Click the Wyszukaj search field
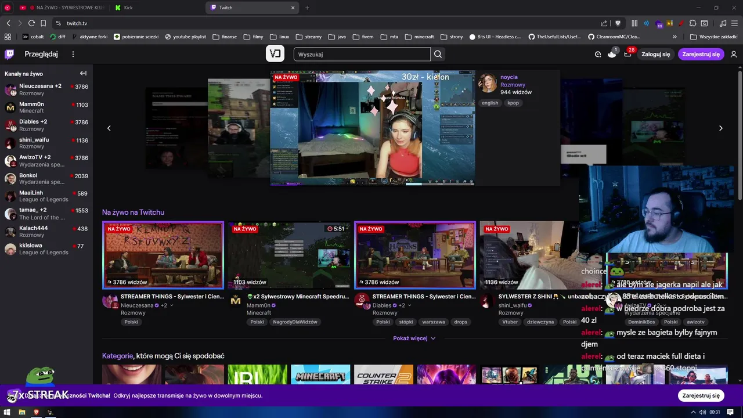Viewport: 743px width, 418px height. [362, 54]
